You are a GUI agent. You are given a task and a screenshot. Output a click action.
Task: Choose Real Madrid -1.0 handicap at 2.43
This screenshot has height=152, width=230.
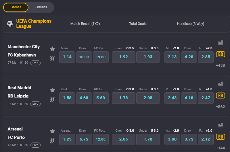pyautogui.click(x=172, y=98)
